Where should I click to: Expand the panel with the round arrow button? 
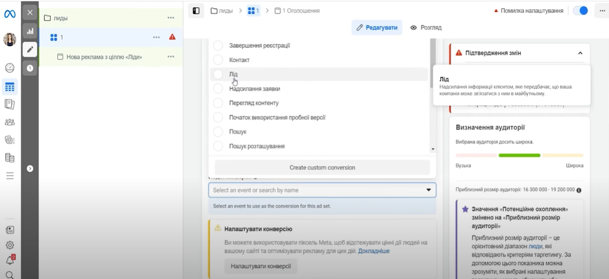coord(30,168)
